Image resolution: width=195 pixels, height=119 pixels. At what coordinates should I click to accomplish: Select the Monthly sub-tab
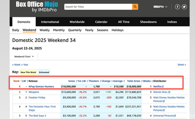click(59, 30)
